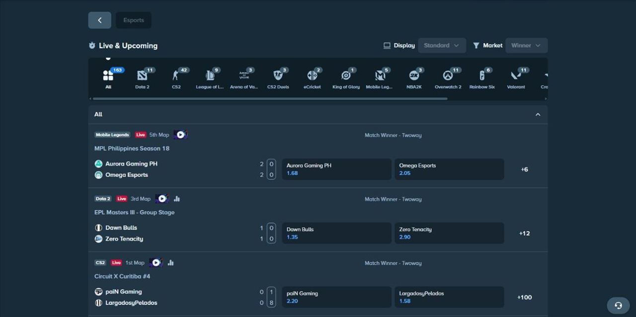
Task: Click Zero Tenacity team name in match list
Action: tap(124, 239)
